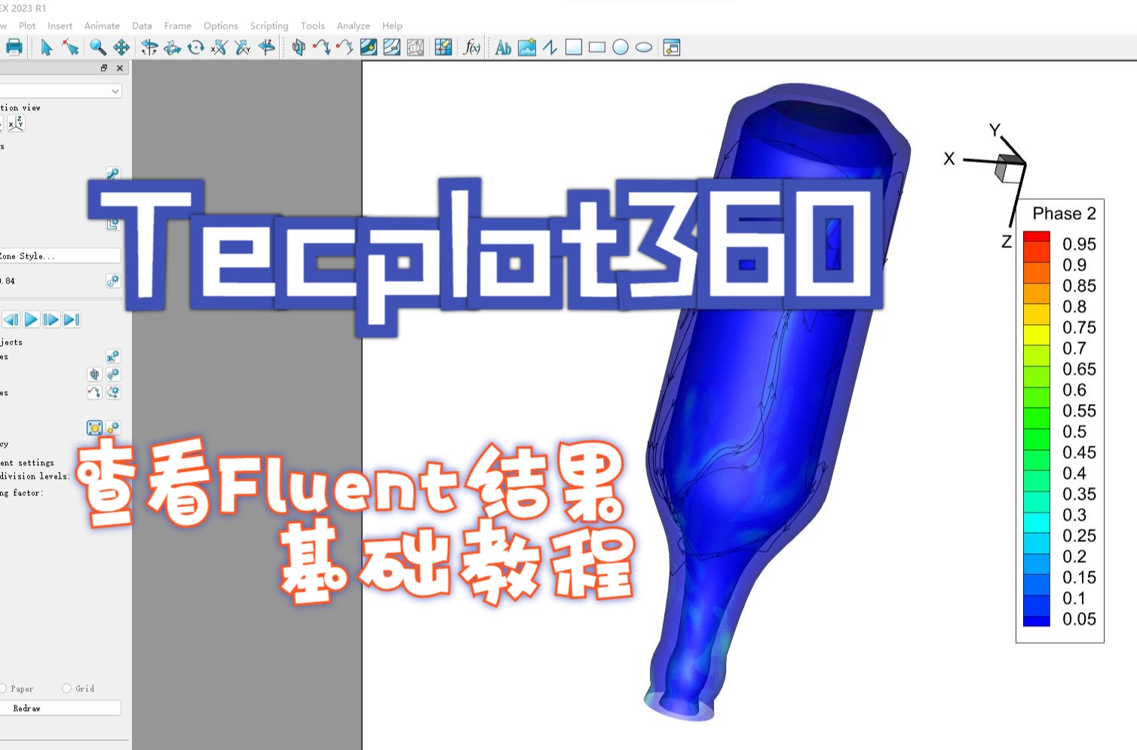The image size is (1137, 750).
Task: Select the Selector arrow tool
Action: 47,47
